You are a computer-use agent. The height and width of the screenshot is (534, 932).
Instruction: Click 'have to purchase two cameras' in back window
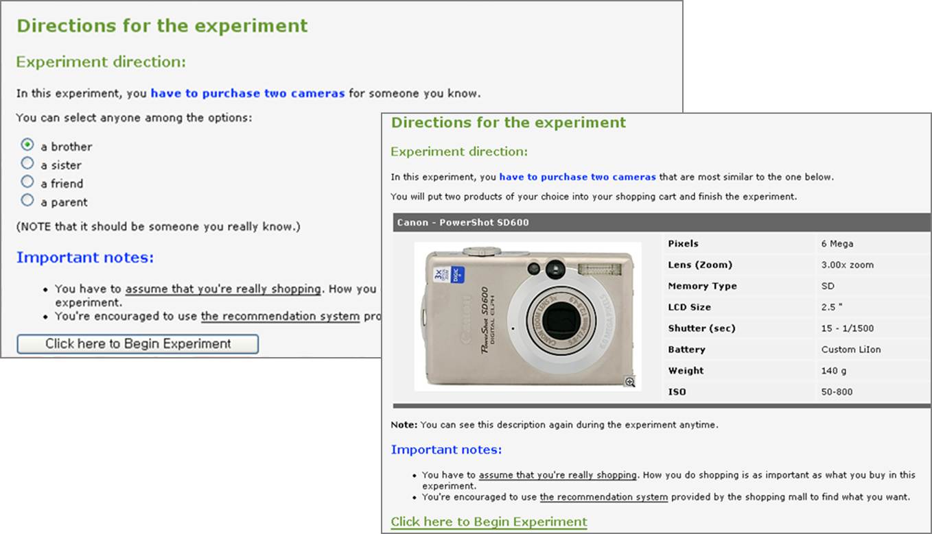point(248,93)
